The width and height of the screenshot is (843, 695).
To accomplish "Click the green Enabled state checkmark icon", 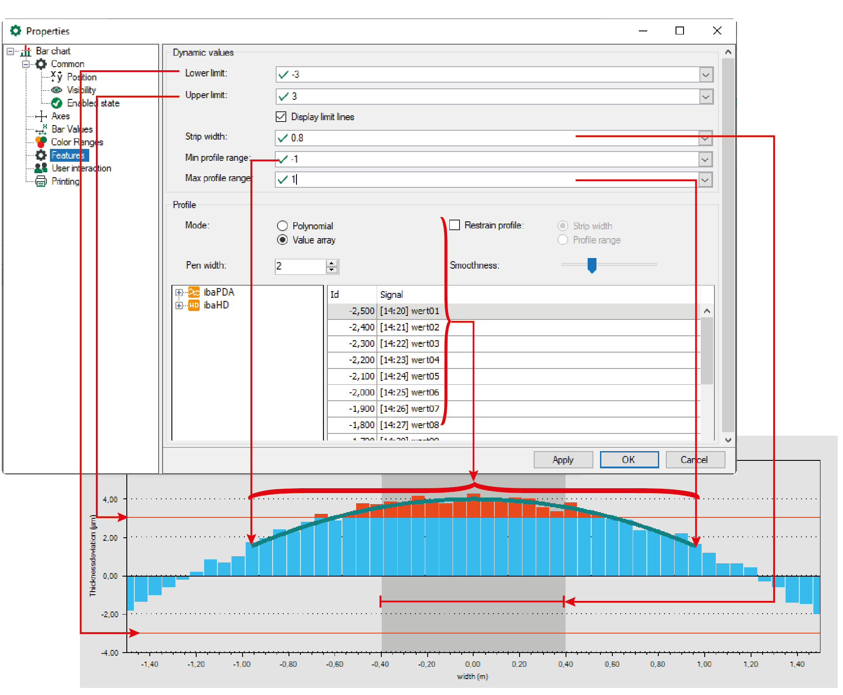I will pyautogui.click(x=57, y=103).
